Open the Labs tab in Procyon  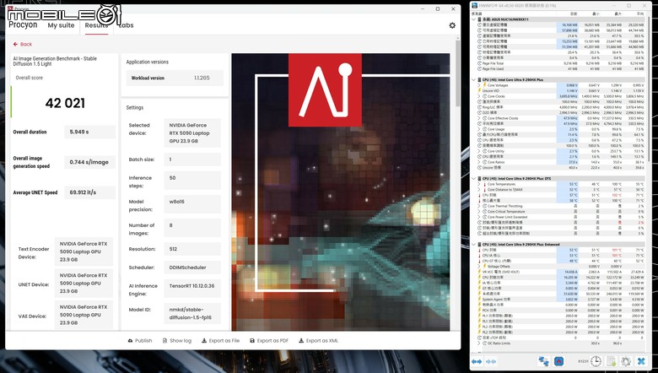(x=126, y=25)
